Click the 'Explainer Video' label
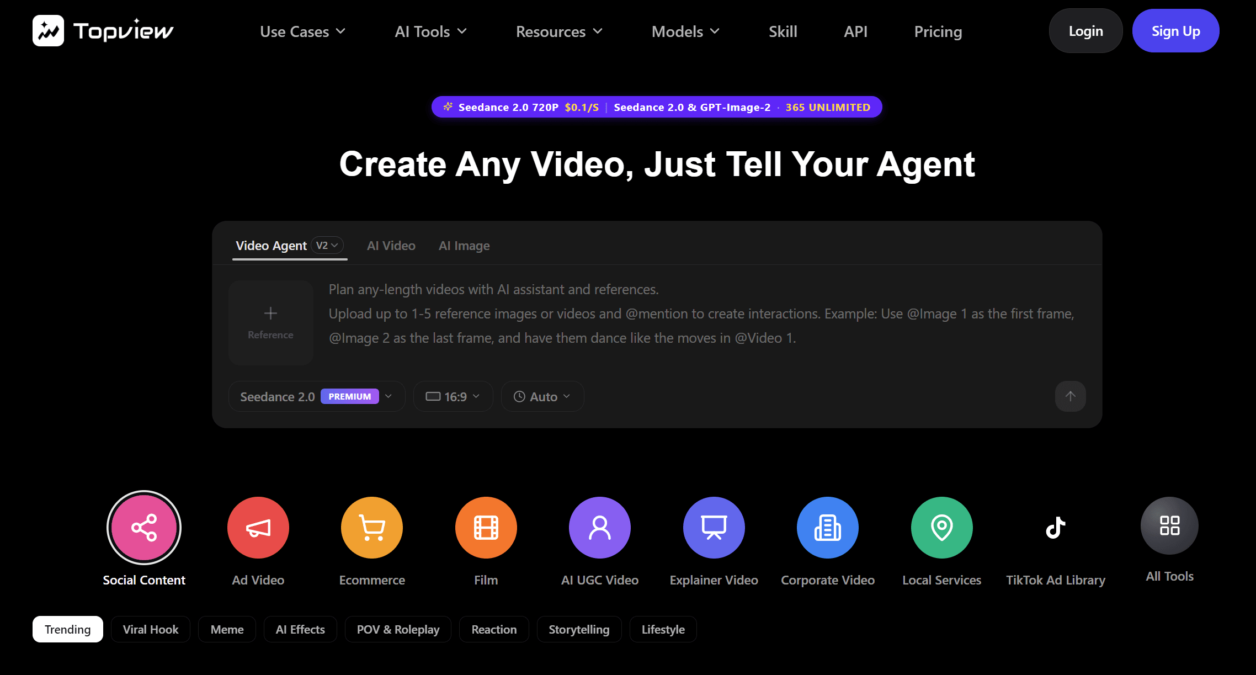Image resolution: width=1256 pixels, height=675 pixels. point(714,580)
